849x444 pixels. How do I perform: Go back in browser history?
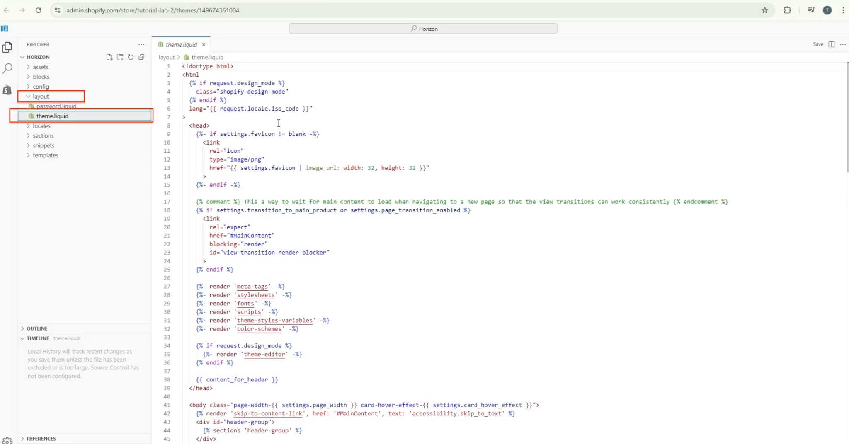click(7, 10)
